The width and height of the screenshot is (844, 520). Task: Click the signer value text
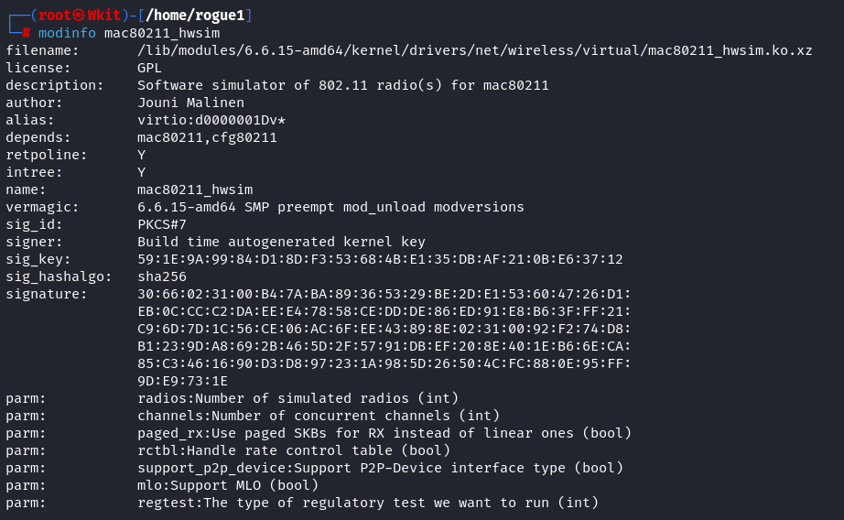[281, 242]
